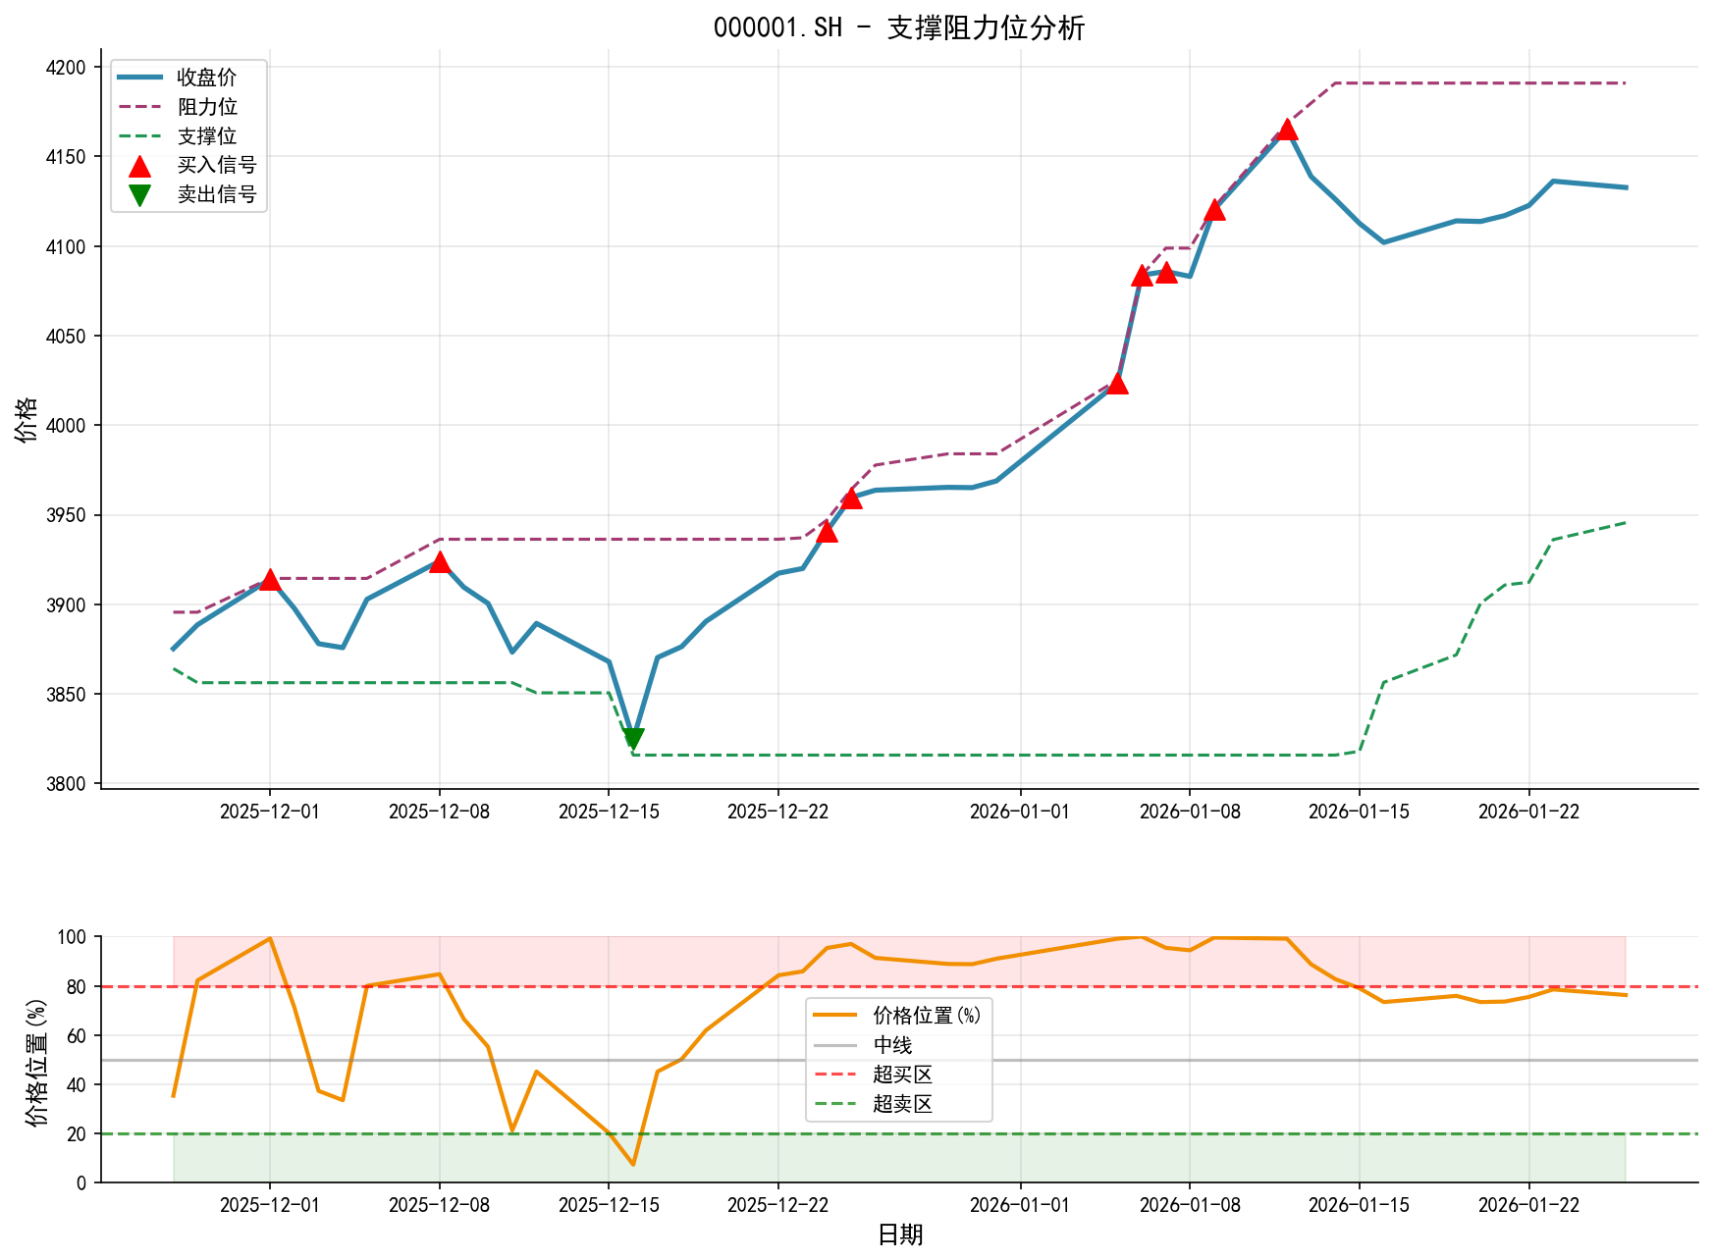The width and height of the screenshot is (1713, 1260).
Task: Click the green triangle icon in 卖出信号 legend
Action: pos(140,195)
